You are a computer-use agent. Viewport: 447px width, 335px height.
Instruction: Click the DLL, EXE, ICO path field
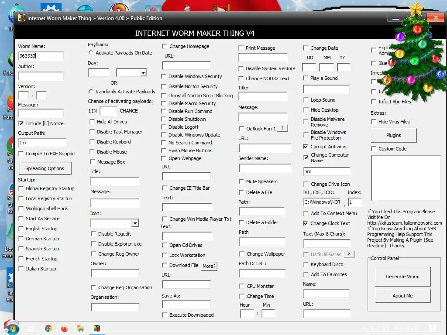pyautogui.click(x=322, y=202)
